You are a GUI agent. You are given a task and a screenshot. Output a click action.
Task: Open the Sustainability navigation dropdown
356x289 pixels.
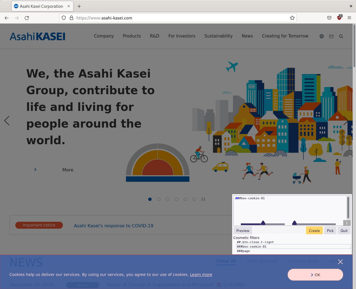pos(218,36)
